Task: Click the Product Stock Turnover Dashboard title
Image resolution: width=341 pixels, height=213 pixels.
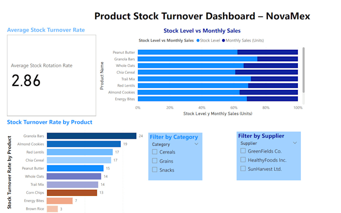Action: pos(202,16)
